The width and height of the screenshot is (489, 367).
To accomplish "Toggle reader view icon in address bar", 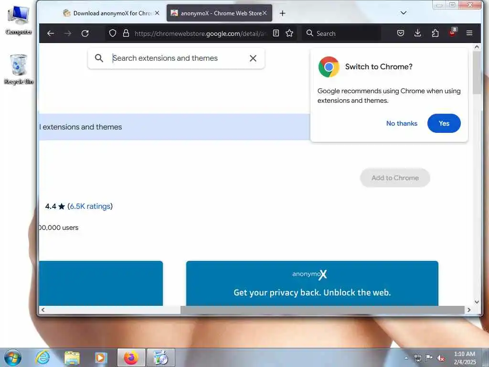I will 276,33.
